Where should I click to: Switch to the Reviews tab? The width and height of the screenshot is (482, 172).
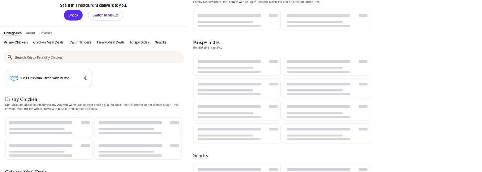click(46, 33)
